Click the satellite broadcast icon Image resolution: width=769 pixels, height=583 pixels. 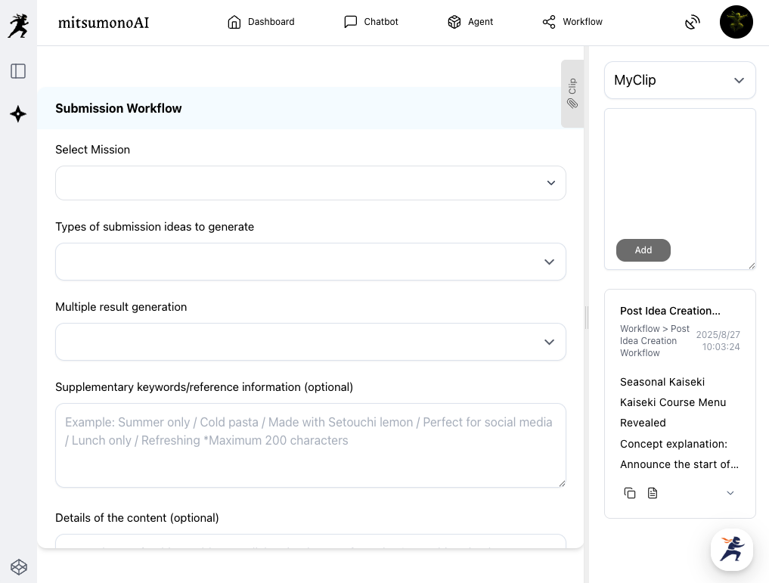[692, 23]
